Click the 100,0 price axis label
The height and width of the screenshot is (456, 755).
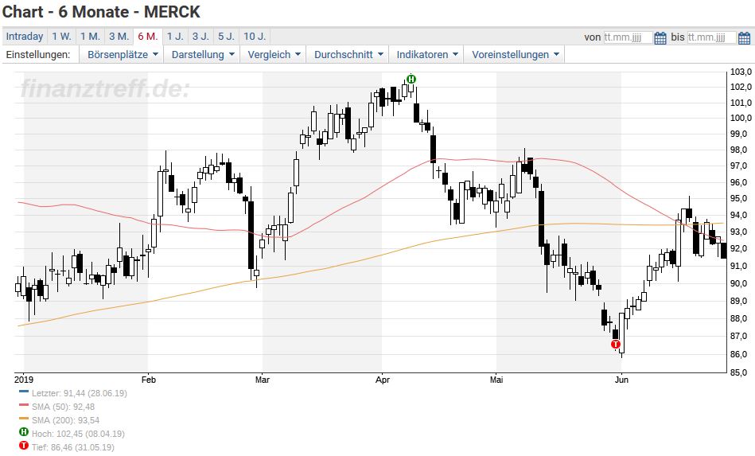pyautogui.click(x=741, y=118)
